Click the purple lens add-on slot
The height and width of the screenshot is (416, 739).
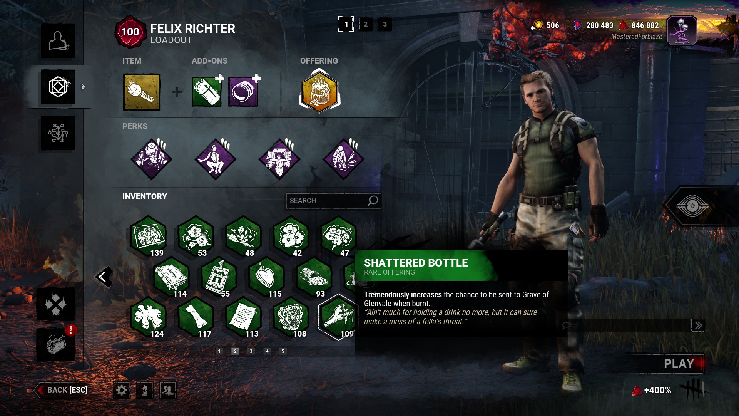[x=243, y=92]
